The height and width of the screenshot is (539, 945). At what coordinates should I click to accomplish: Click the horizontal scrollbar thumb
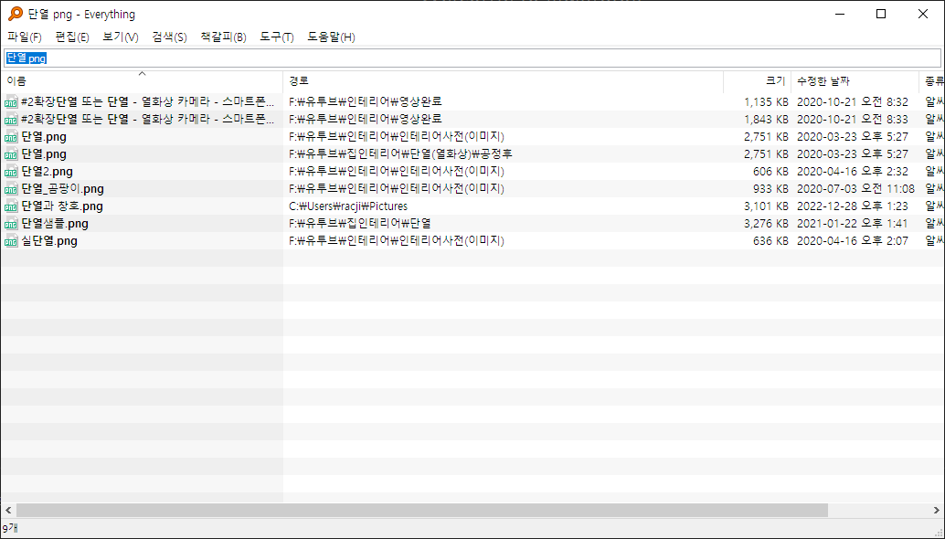click(x=422, y=511)
